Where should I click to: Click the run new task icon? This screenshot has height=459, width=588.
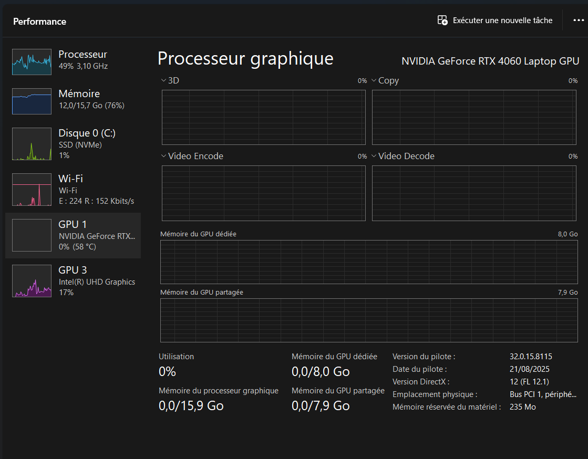pos(442,20)
